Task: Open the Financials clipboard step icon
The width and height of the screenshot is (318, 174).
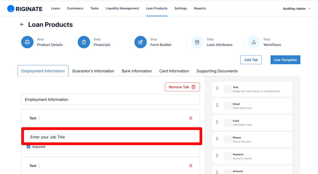Action: tap(84, 42)
